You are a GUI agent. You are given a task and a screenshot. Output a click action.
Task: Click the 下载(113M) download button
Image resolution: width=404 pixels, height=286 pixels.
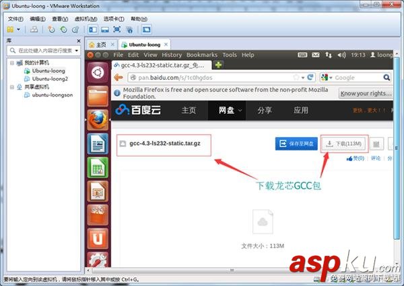344,144
